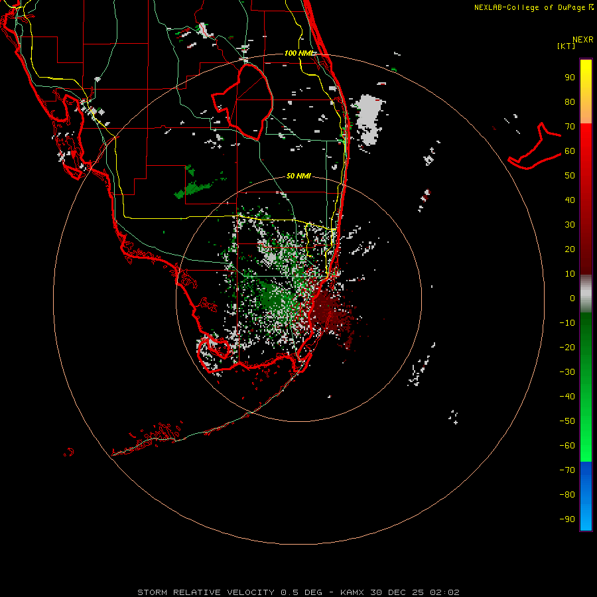The height and width of the screenshot is (597, 597).
Task: Click the 0 value on velocity scale
Action: [x=572, y=298]
